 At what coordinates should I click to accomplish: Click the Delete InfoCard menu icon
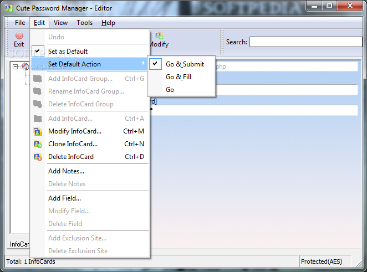(38, 157)
